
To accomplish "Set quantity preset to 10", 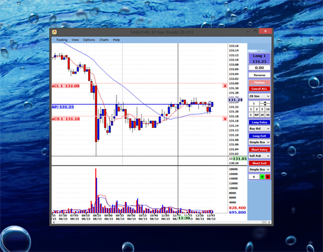I will (x=267, y=109).
